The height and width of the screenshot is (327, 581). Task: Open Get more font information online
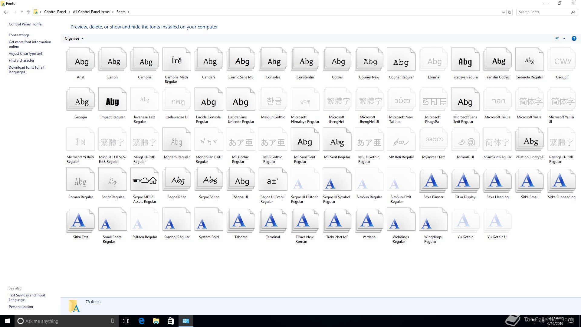click(x=30, y=44)
